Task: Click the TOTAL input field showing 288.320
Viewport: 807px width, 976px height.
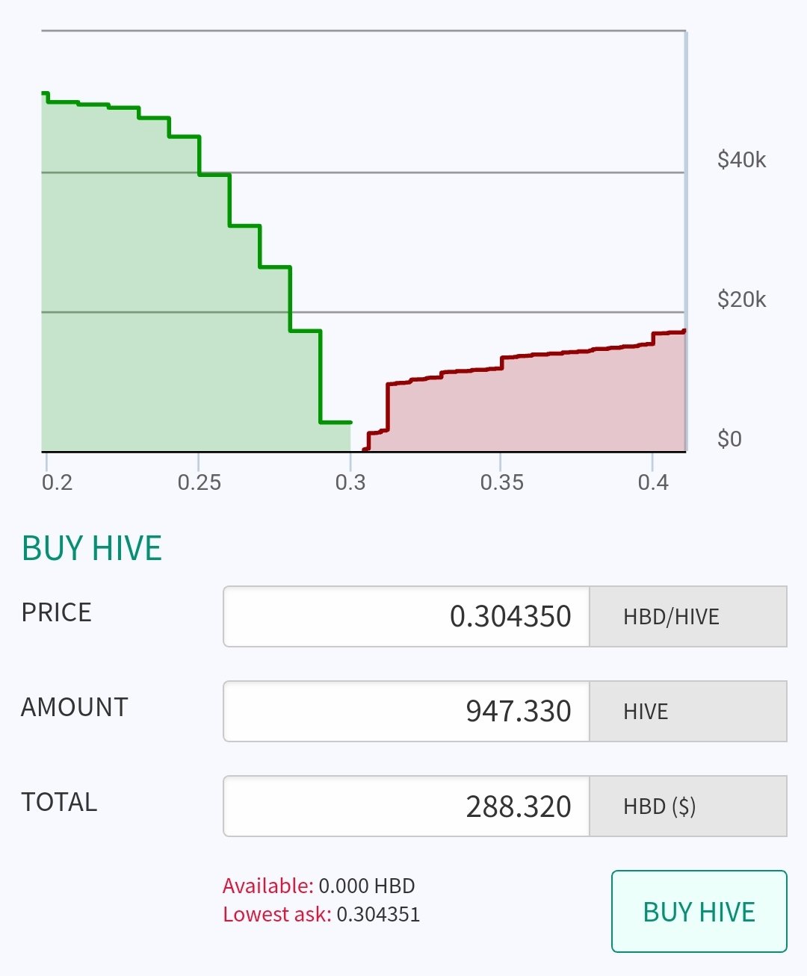Action: point(406,806)
